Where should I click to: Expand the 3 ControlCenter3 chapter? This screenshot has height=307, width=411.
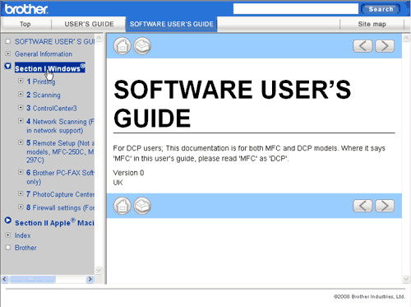21,108
